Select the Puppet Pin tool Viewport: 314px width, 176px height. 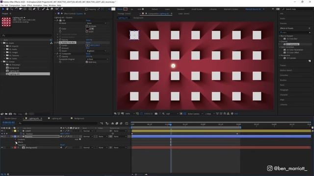62,9
